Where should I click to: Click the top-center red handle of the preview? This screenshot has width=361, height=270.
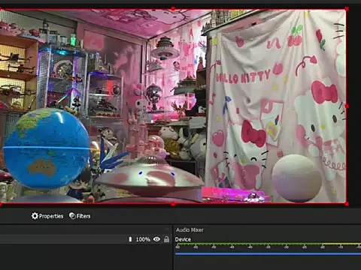[173, 9]
